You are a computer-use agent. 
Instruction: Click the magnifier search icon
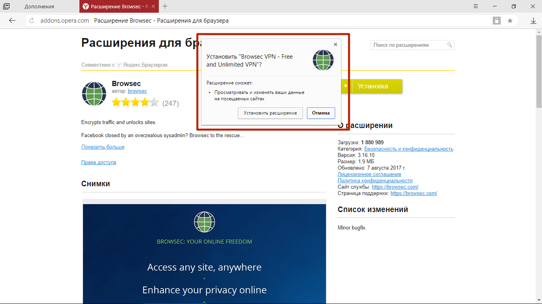pyautogui.click(x=450, y=45)
